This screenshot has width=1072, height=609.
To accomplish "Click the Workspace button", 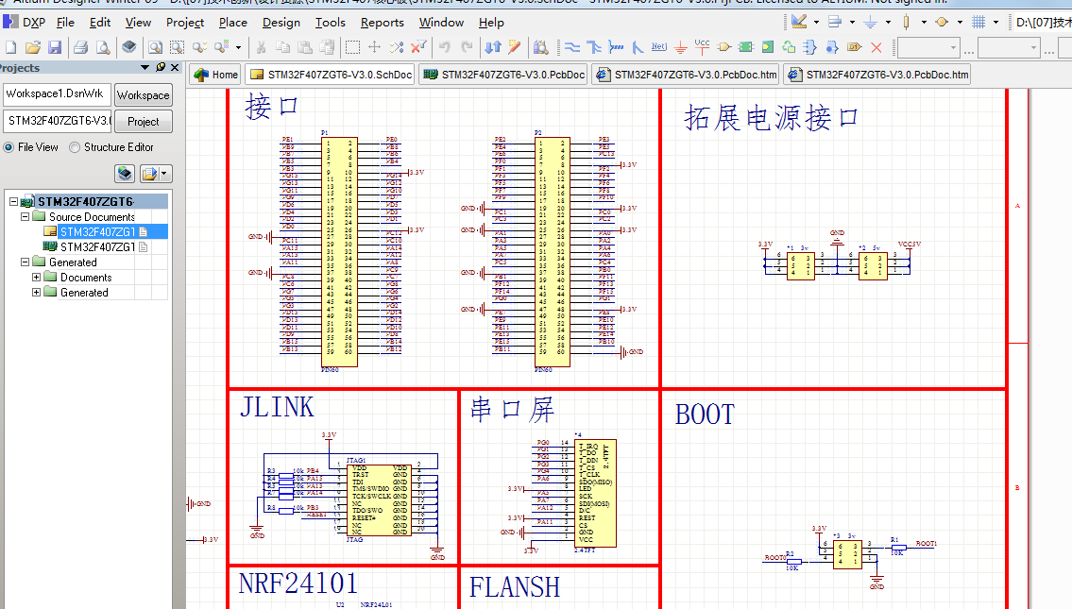I will coord(143,95).
